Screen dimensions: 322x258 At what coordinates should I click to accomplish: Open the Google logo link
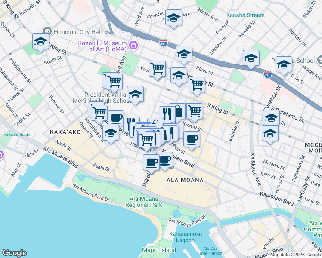(x=14, y=253)
